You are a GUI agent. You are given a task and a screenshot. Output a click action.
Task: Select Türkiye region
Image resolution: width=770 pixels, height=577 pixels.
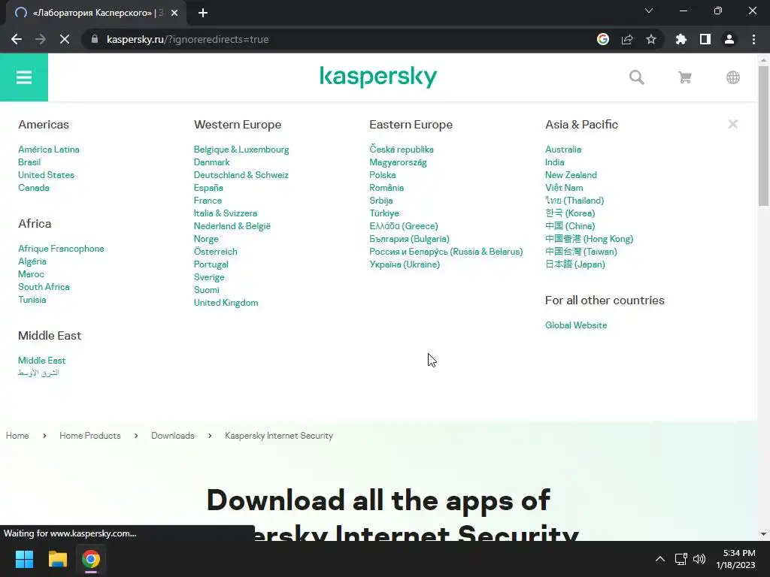(384, 213)
